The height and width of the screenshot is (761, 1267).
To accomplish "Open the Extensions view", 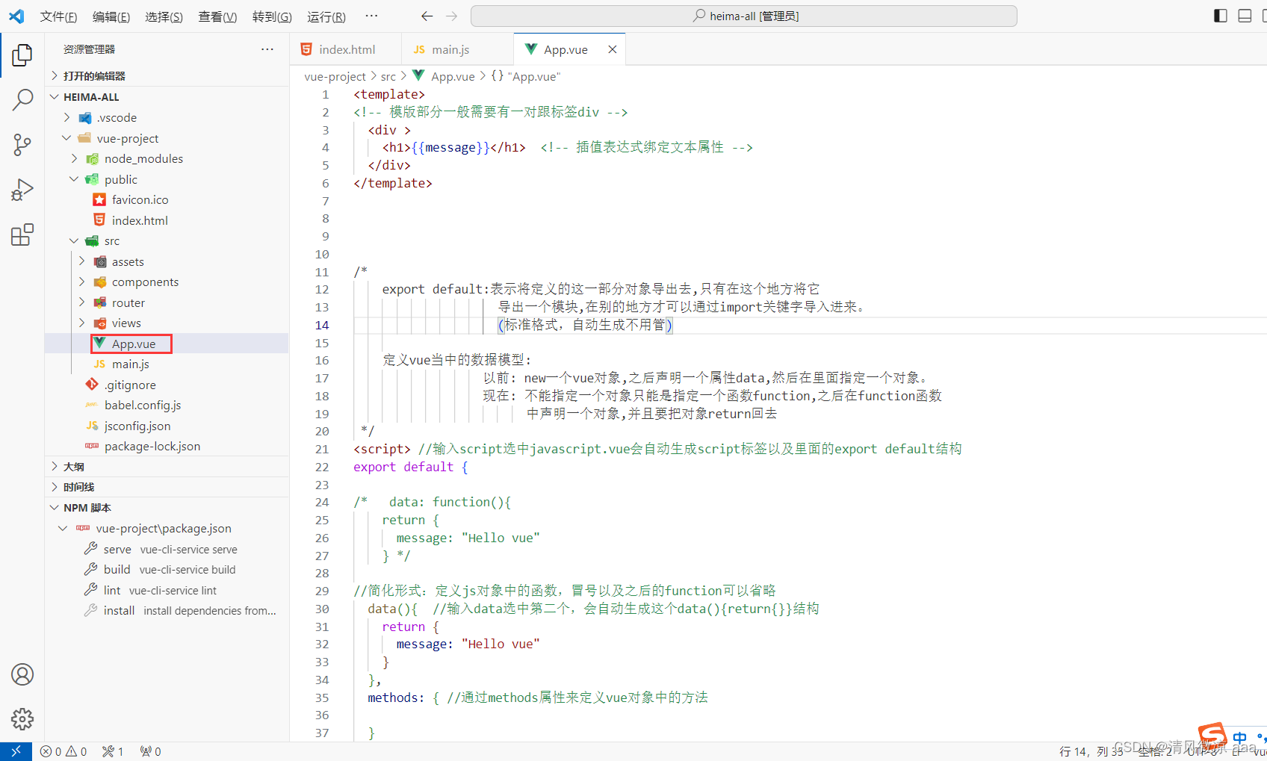I will tap(22, 234).
